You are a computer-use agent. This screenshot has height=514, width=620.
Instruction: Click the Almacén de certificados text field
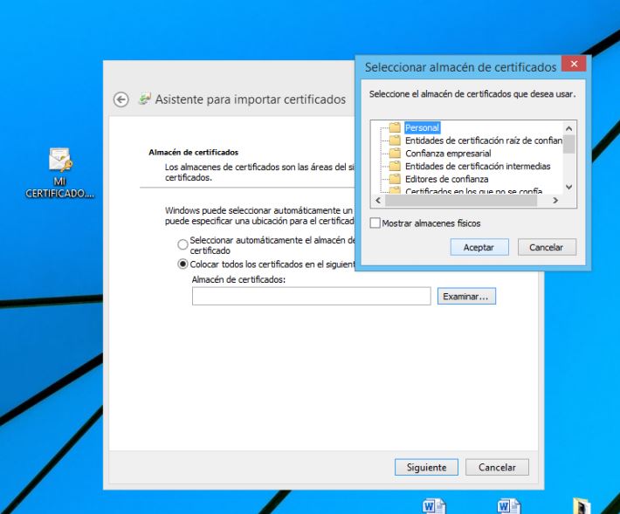[311, 296]
